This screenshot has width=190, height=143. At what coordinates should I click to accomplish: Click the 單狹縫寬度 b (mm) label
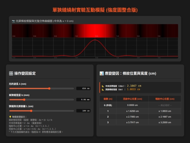click(19, 95)
